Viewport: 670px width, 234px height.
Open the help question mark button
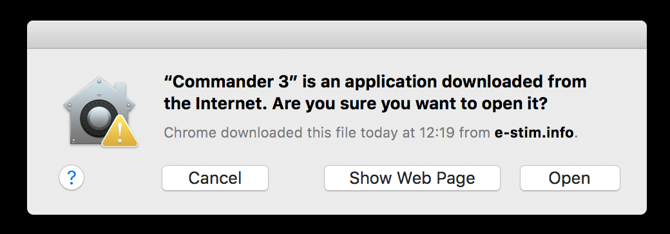(72, 177)
